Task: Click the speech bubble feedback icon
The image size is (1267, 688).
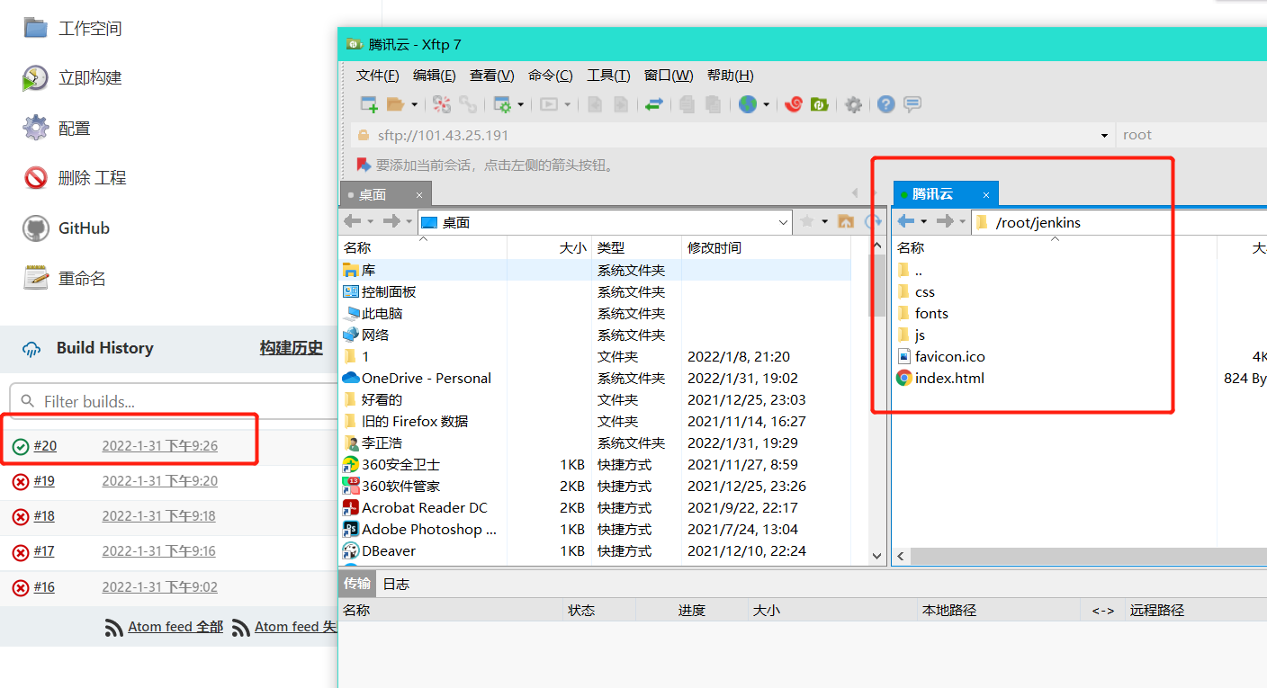Action: point(912,104)
